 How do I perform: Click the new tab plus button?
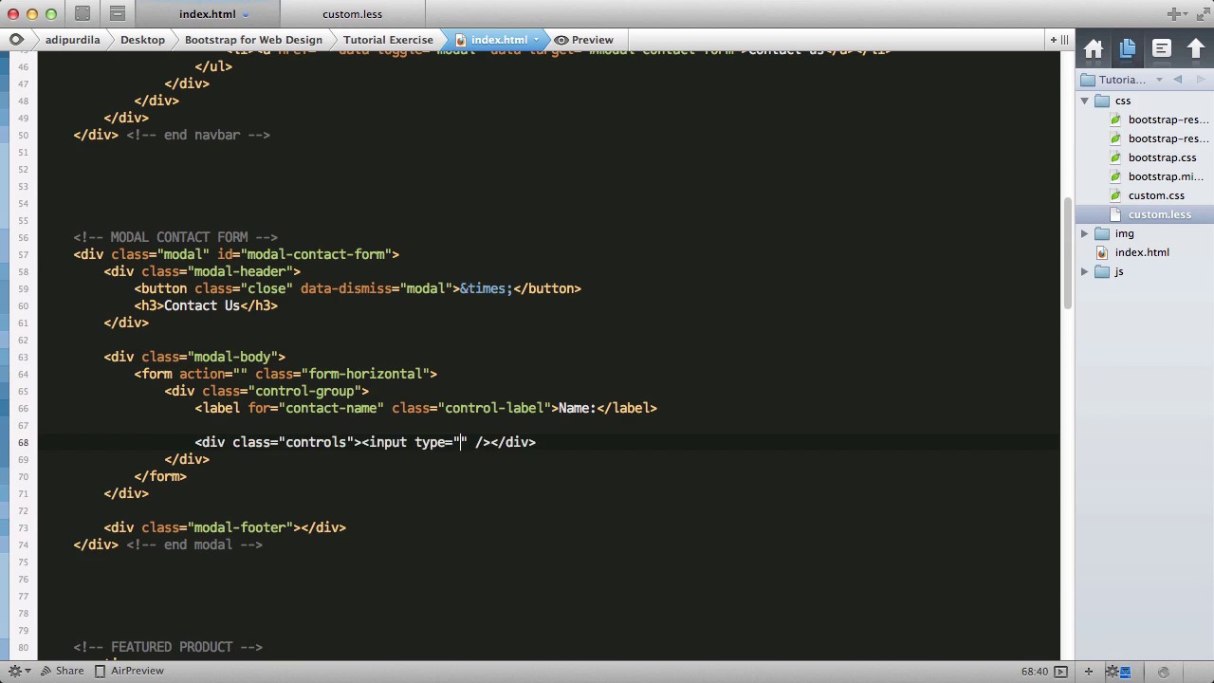1174,14
